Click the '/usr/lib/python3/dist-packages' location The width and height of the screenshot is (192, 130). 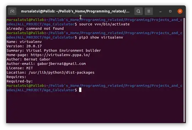point(62,72)
